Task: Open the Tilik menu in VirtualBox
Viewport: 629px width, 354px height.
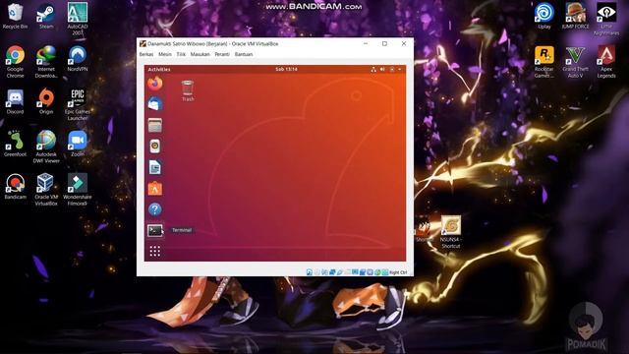Action: click(x=181, y=54)
